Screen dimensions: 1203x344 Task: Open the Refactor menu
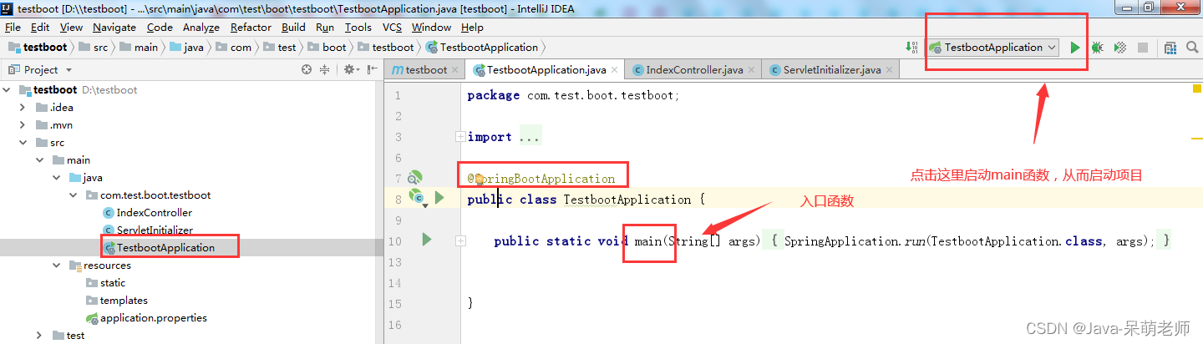[251, 27]
